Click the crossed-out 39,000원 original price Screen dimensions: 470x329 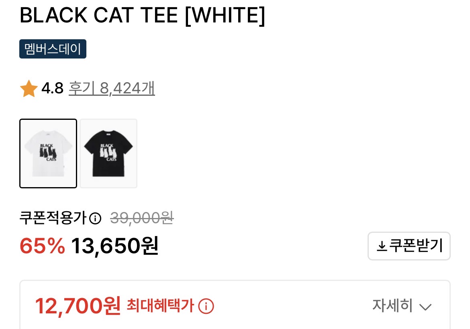pos(142,218)
